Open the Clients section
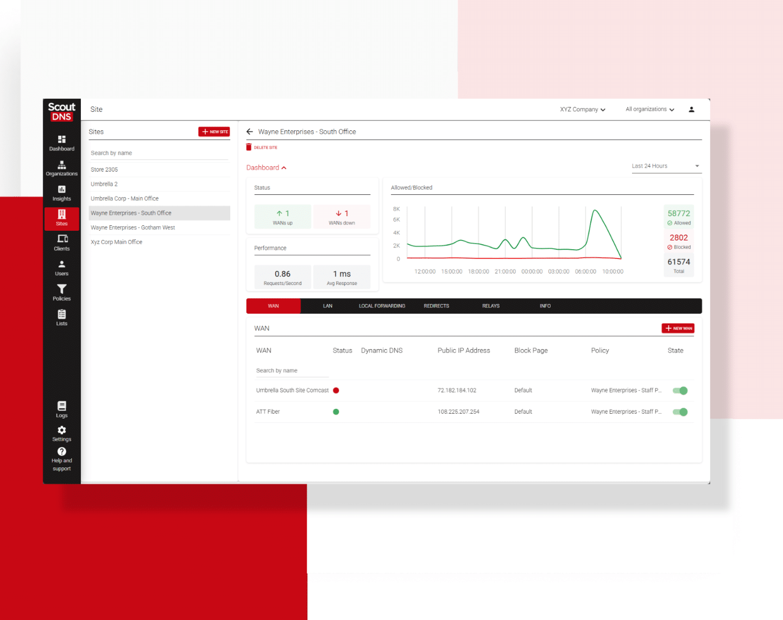783x620 pixels. pyautogui.click(x=61, y=243)
